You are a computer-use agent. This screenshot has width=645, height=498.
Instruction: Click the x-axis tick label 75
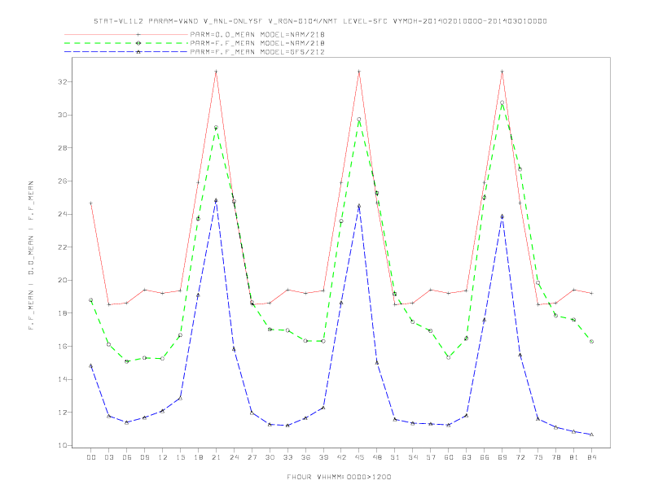(x=538, y=457)
